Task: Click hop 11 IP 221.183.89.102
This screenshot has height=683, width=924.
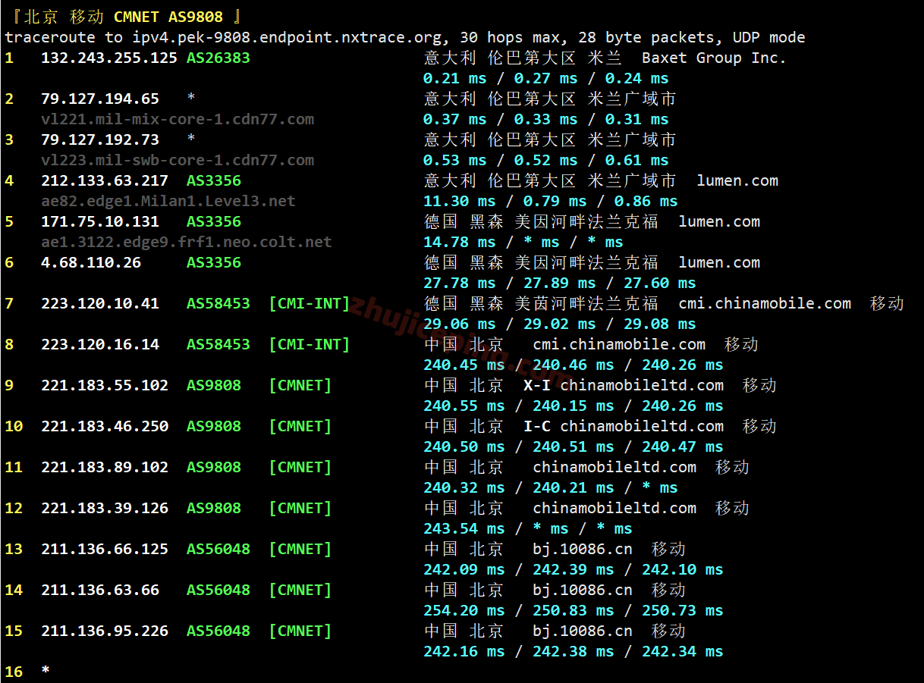Action: point(105,467)
